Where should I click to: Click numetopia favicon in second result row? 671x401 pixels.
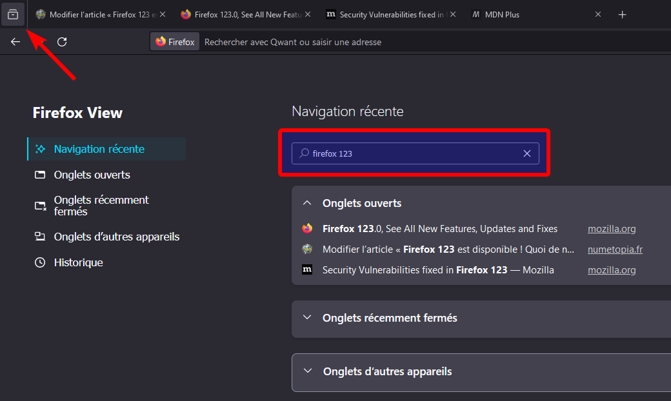pos(307,249)
